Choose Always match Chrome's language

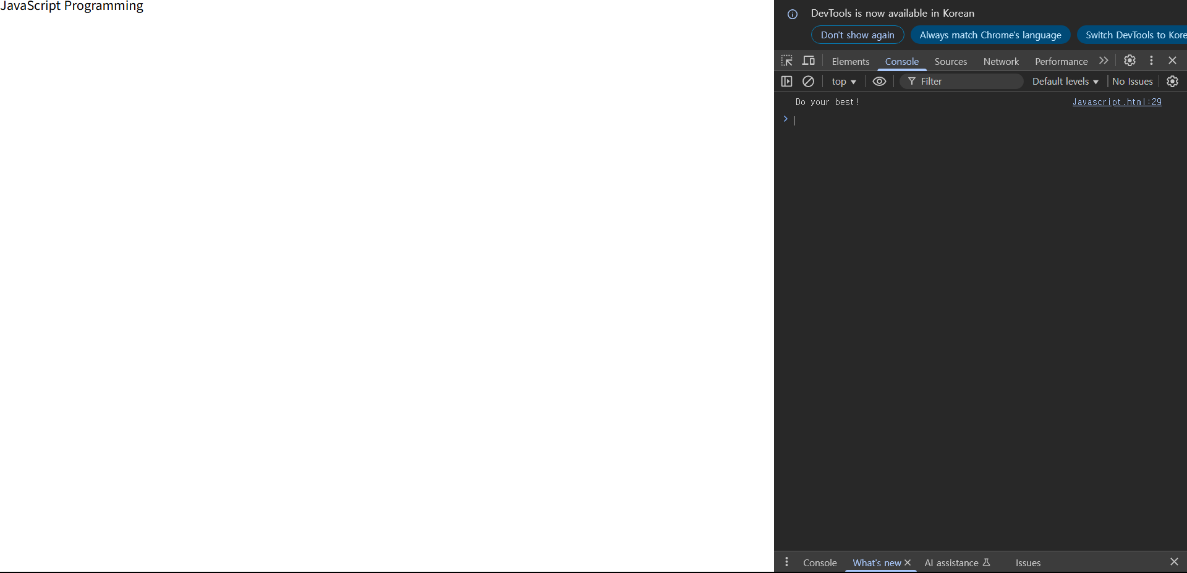click(990, 35)
